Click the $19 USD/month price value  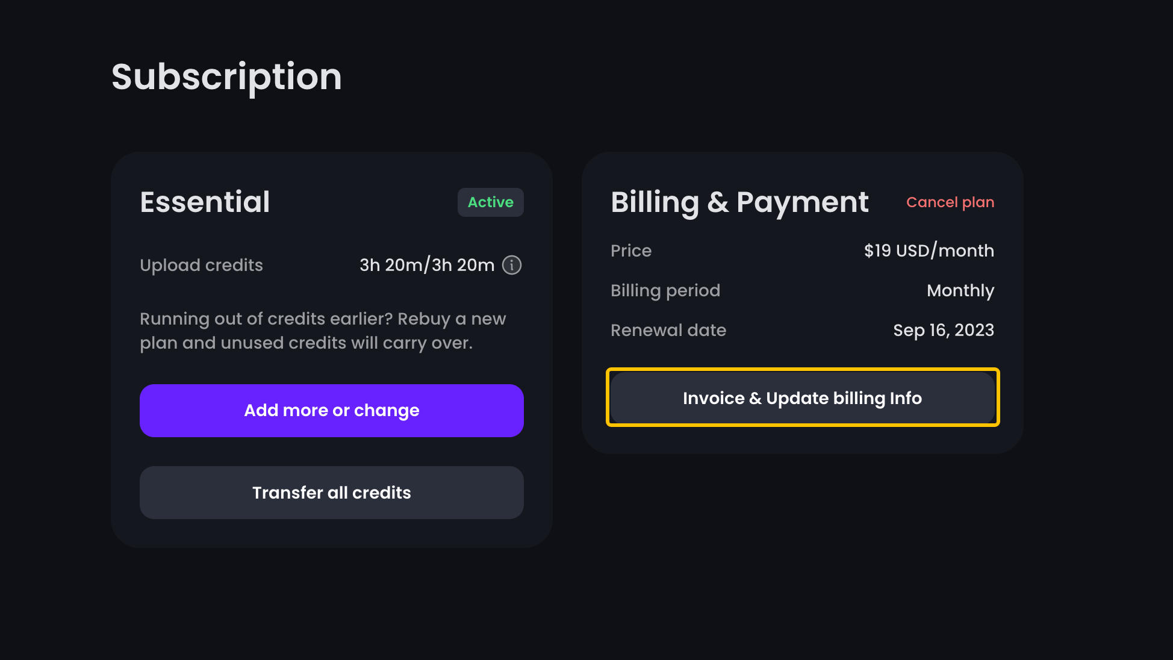(929, 251)
